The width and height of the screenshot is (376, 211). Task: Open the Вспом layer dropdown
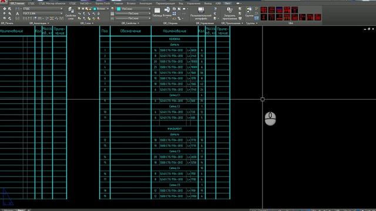[100, 9]
